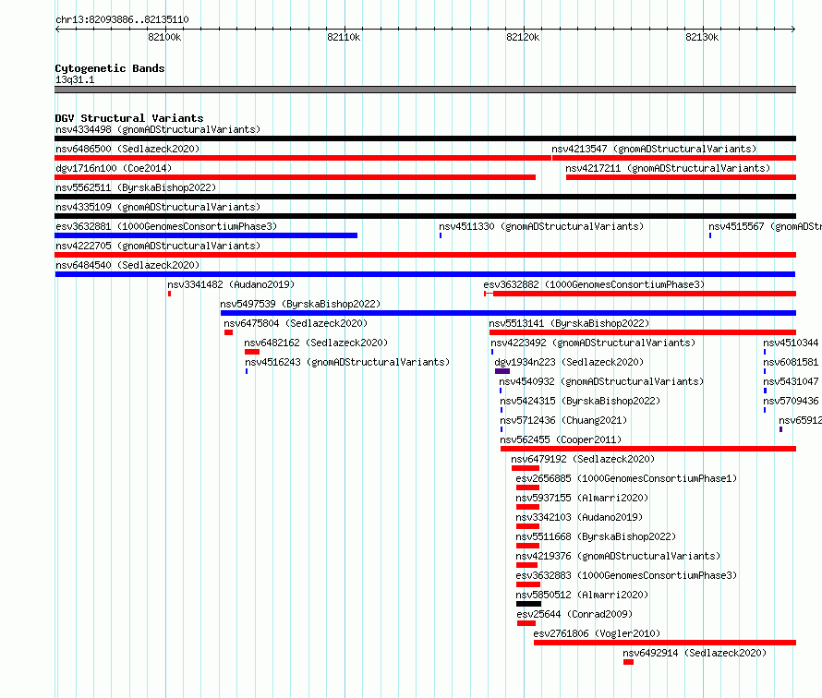This screenshot has height=698, width=822.
Task: Click the nsv6482162 red variant marker
Action: coord(252,352)
